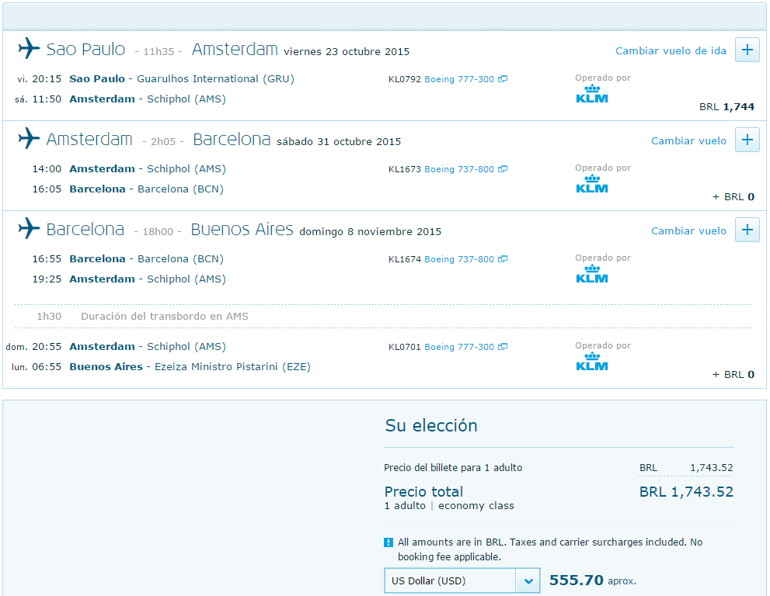Open the US Dollar currency dropdown
Image resolution: width=770 pixels, height=596 pixels.
462,580
